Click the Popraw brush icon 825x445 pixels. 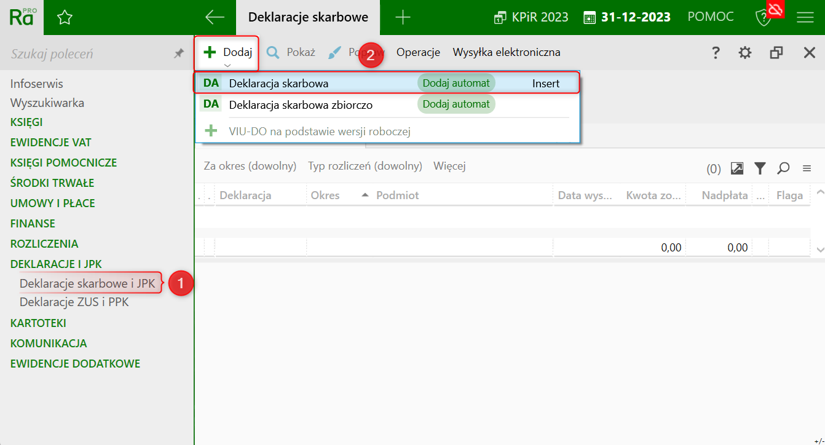point(334,52)
